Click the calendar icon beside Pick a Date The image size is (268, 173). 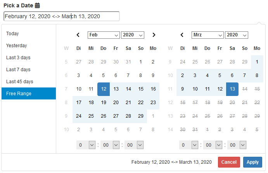point(37,5)
